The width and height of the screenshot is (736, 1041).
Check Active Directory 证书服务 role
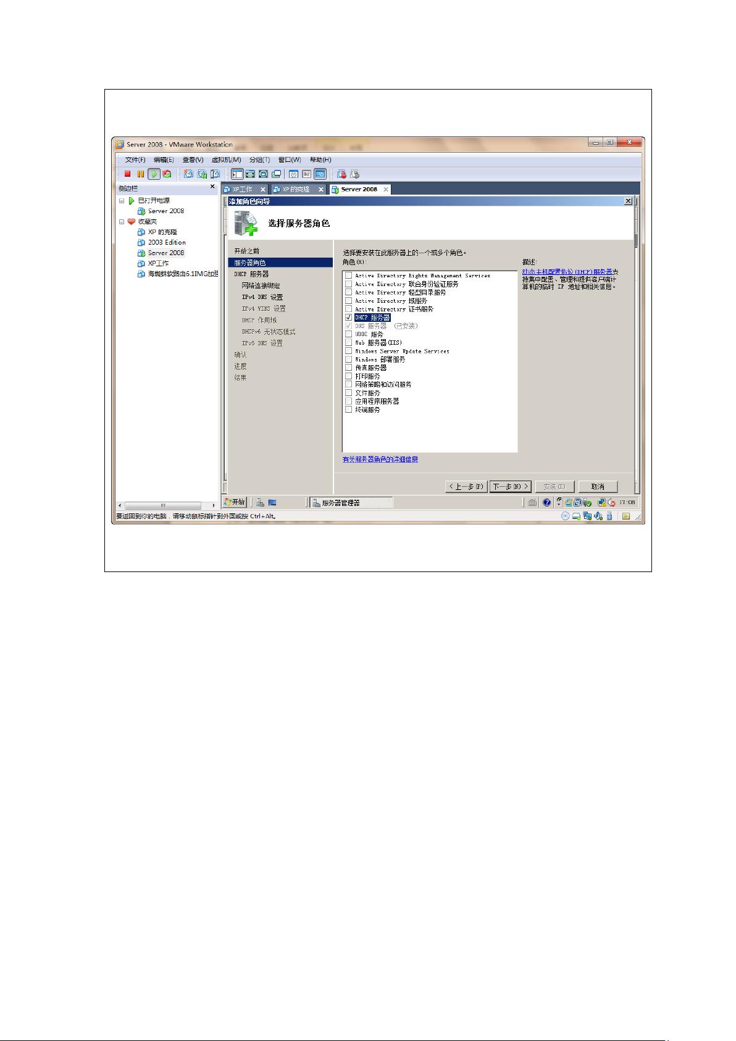(348, 309)
